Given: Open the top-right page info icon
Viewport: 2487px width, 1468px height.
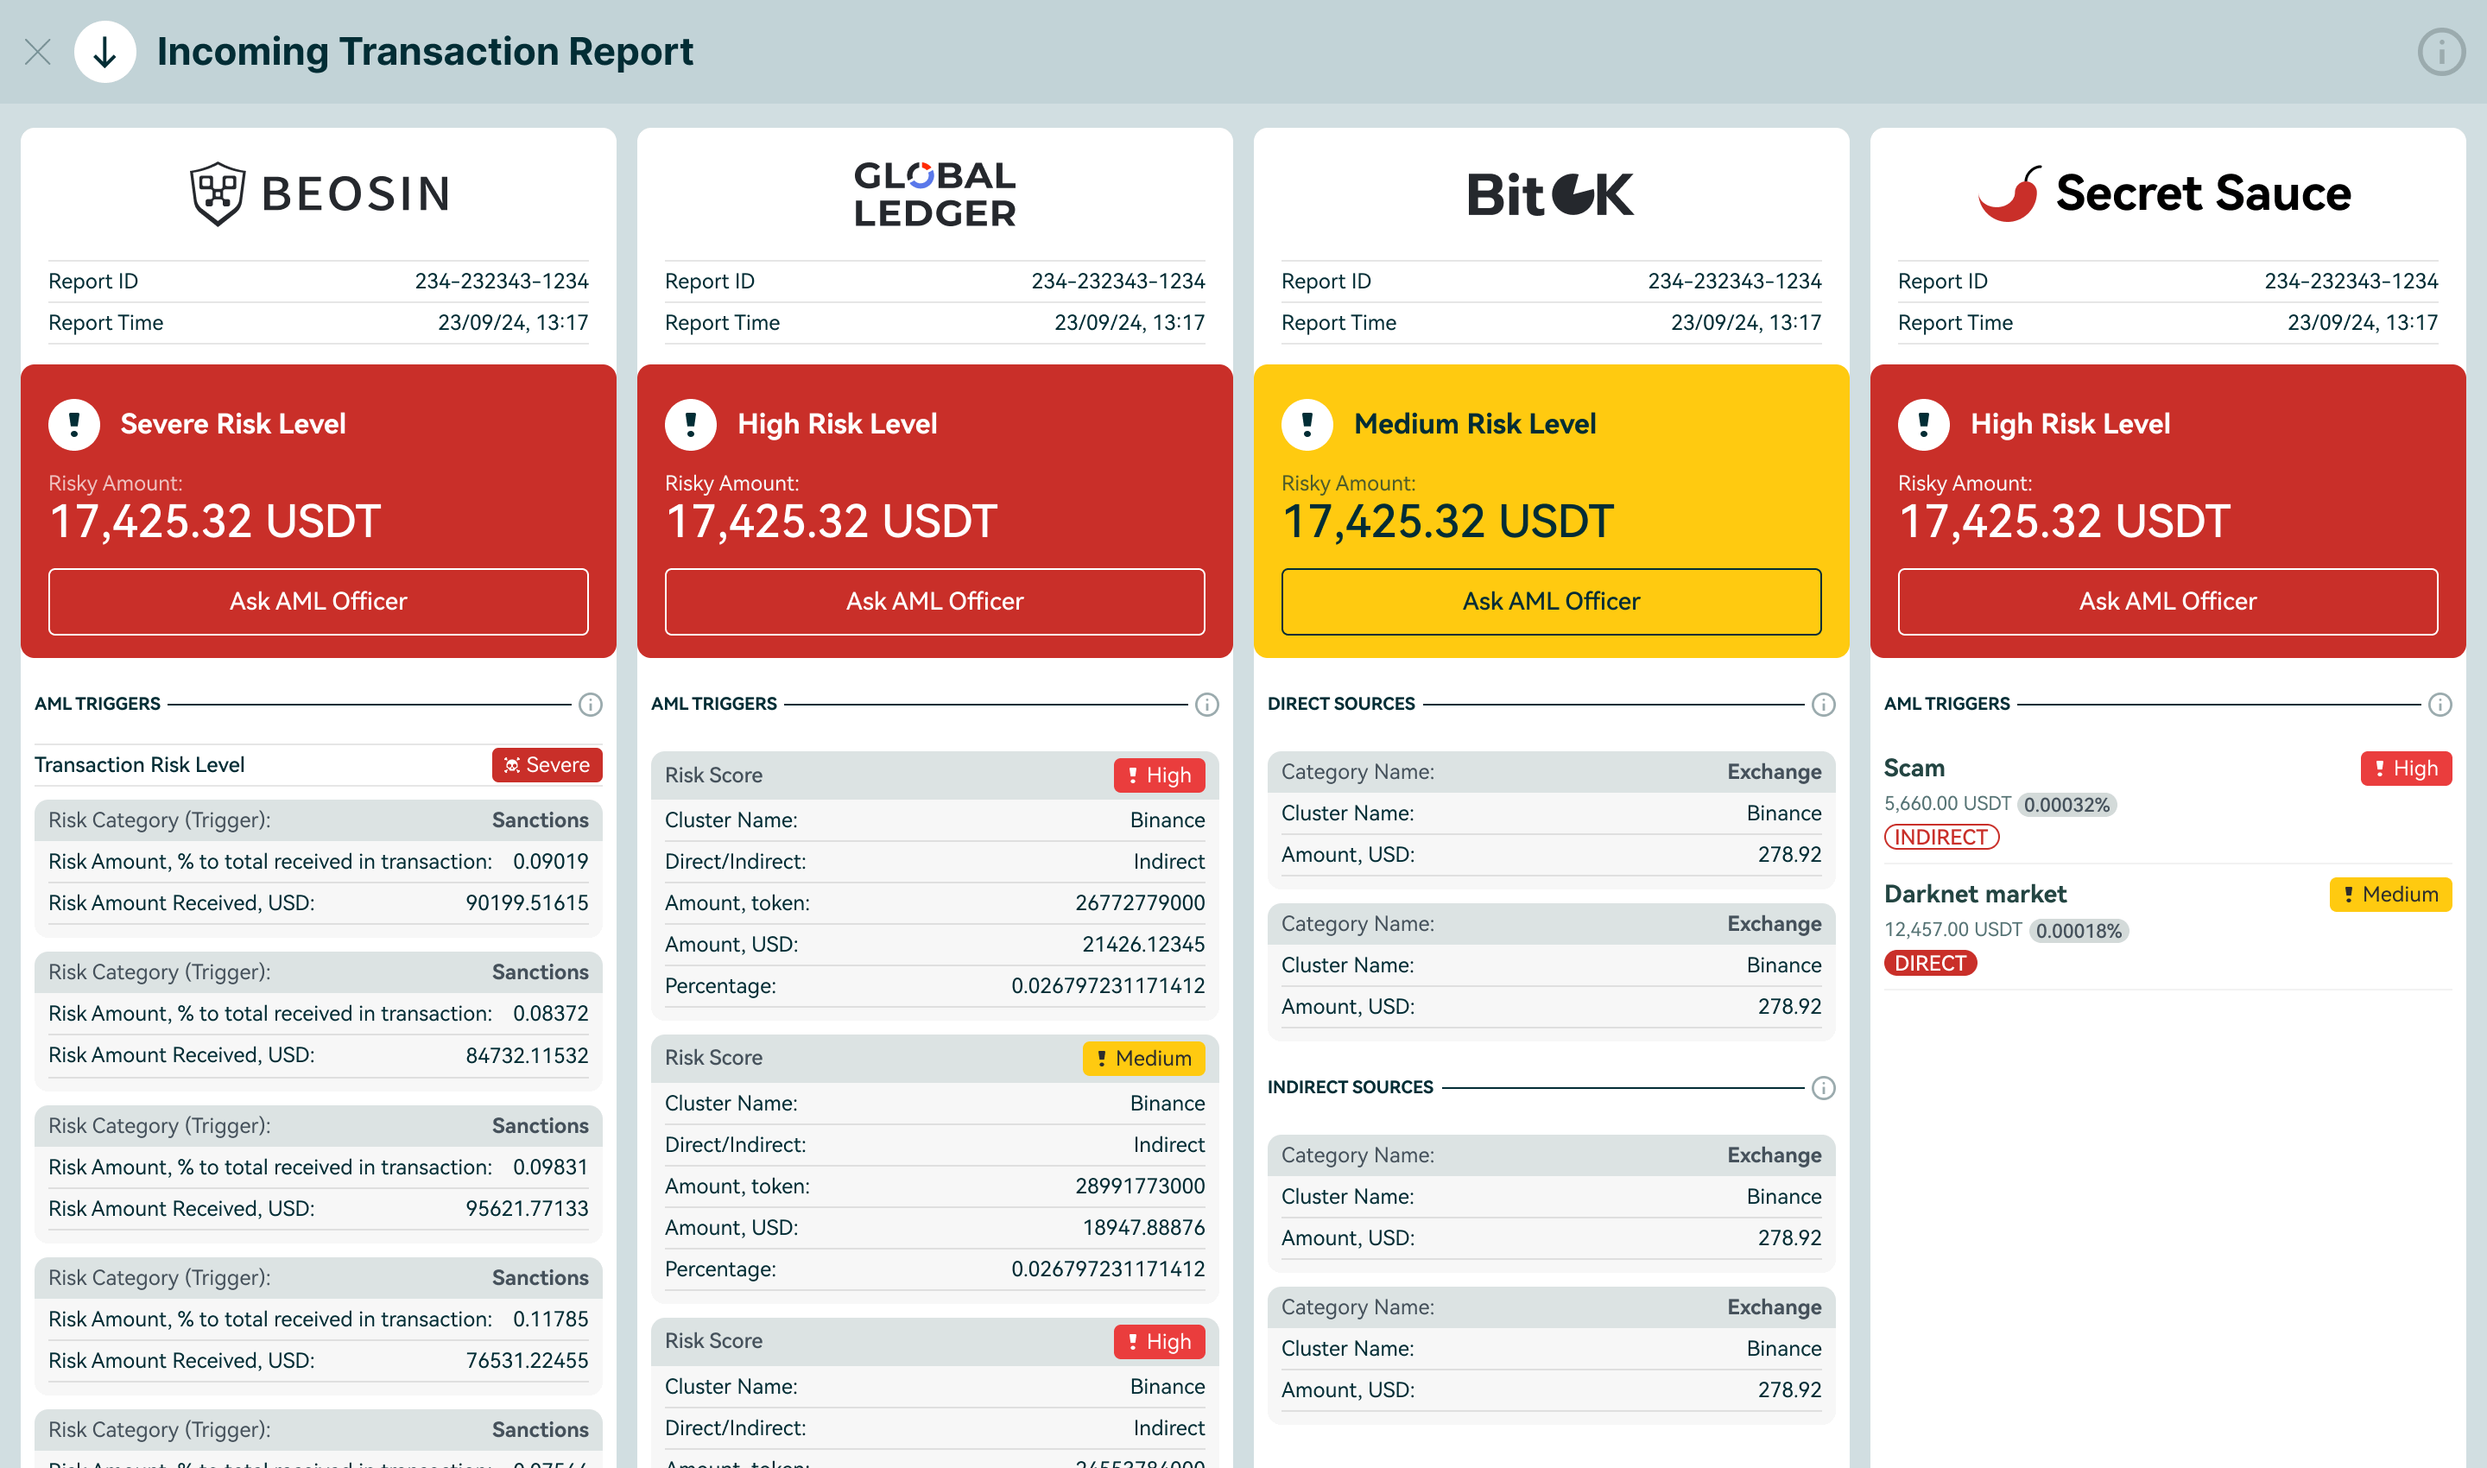Looking at the screenshot, I should (x=2440, y=52).
